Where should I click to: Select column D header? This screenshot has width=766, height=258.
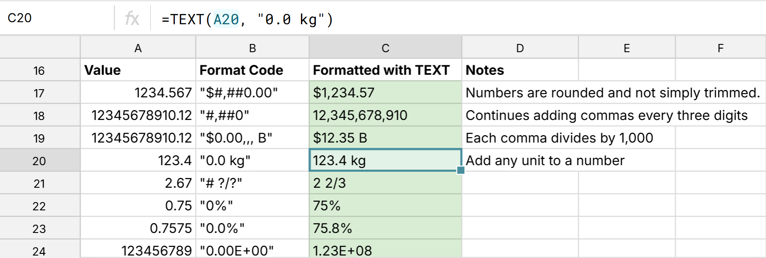coord(520,48)
